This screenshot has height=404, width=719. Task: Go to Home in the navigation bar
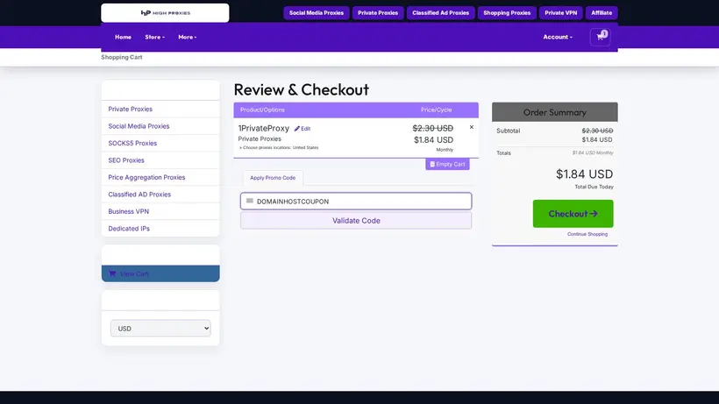(x=123, y=37)
